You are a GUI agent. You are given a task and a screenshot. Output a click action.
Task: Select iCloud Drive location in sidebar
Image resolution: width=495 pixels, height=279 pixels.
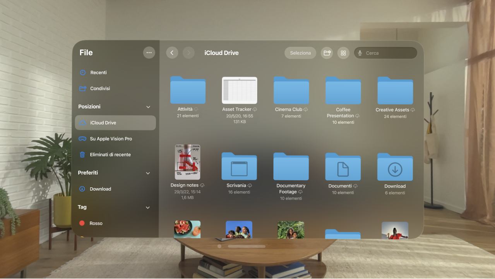click(115, 123)
